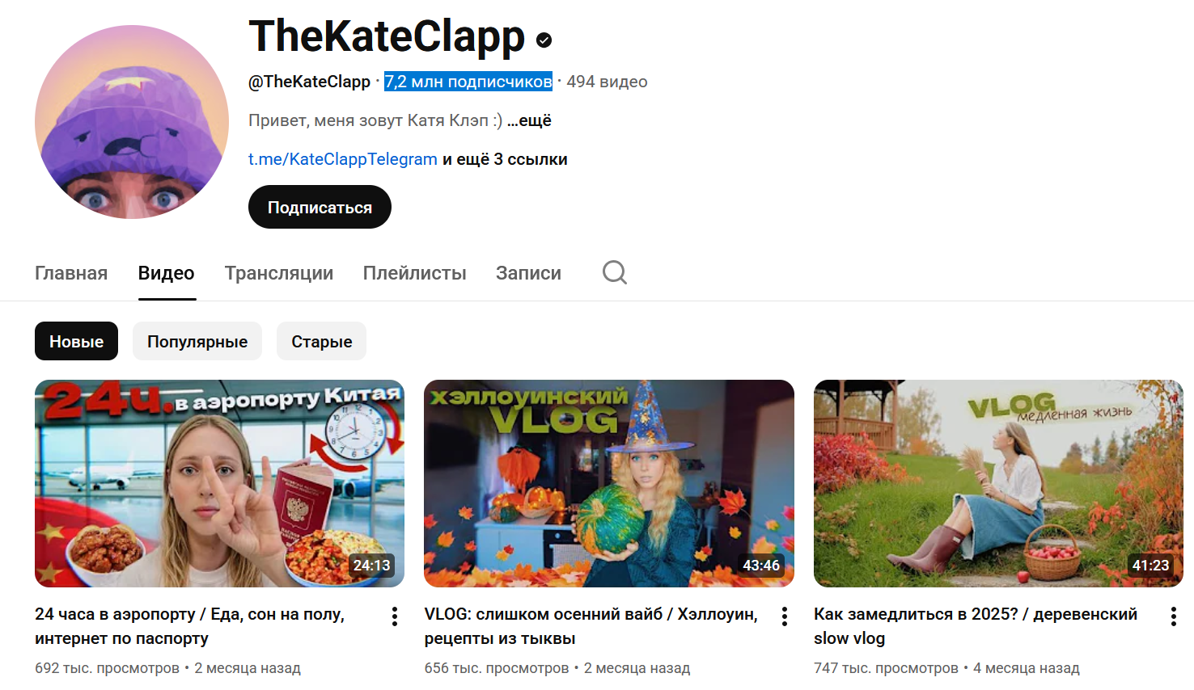This screenshot has height=690, width=1194.
Task: Click the channel search magnifier icon
Action: point(615,272)
